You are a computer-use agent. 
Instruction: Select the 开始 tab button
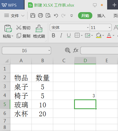pos(85,16)
